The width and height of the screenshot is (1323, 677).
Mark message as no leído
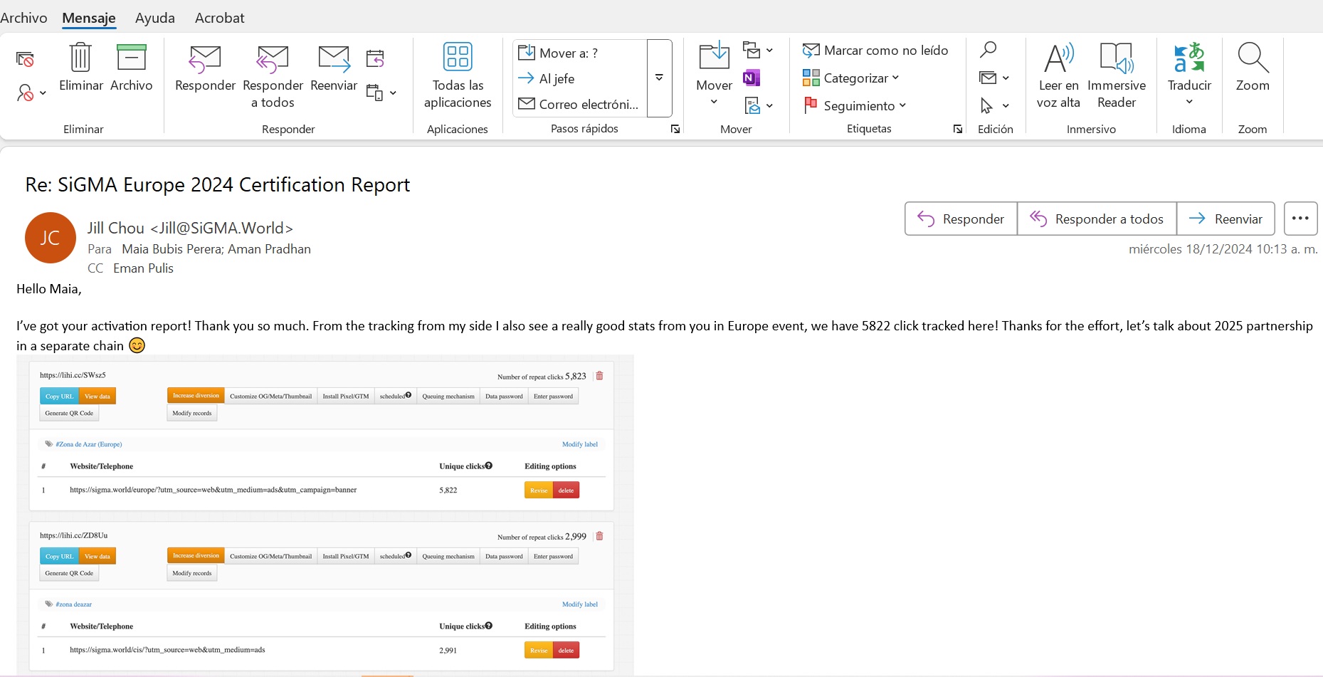(875, 50)
